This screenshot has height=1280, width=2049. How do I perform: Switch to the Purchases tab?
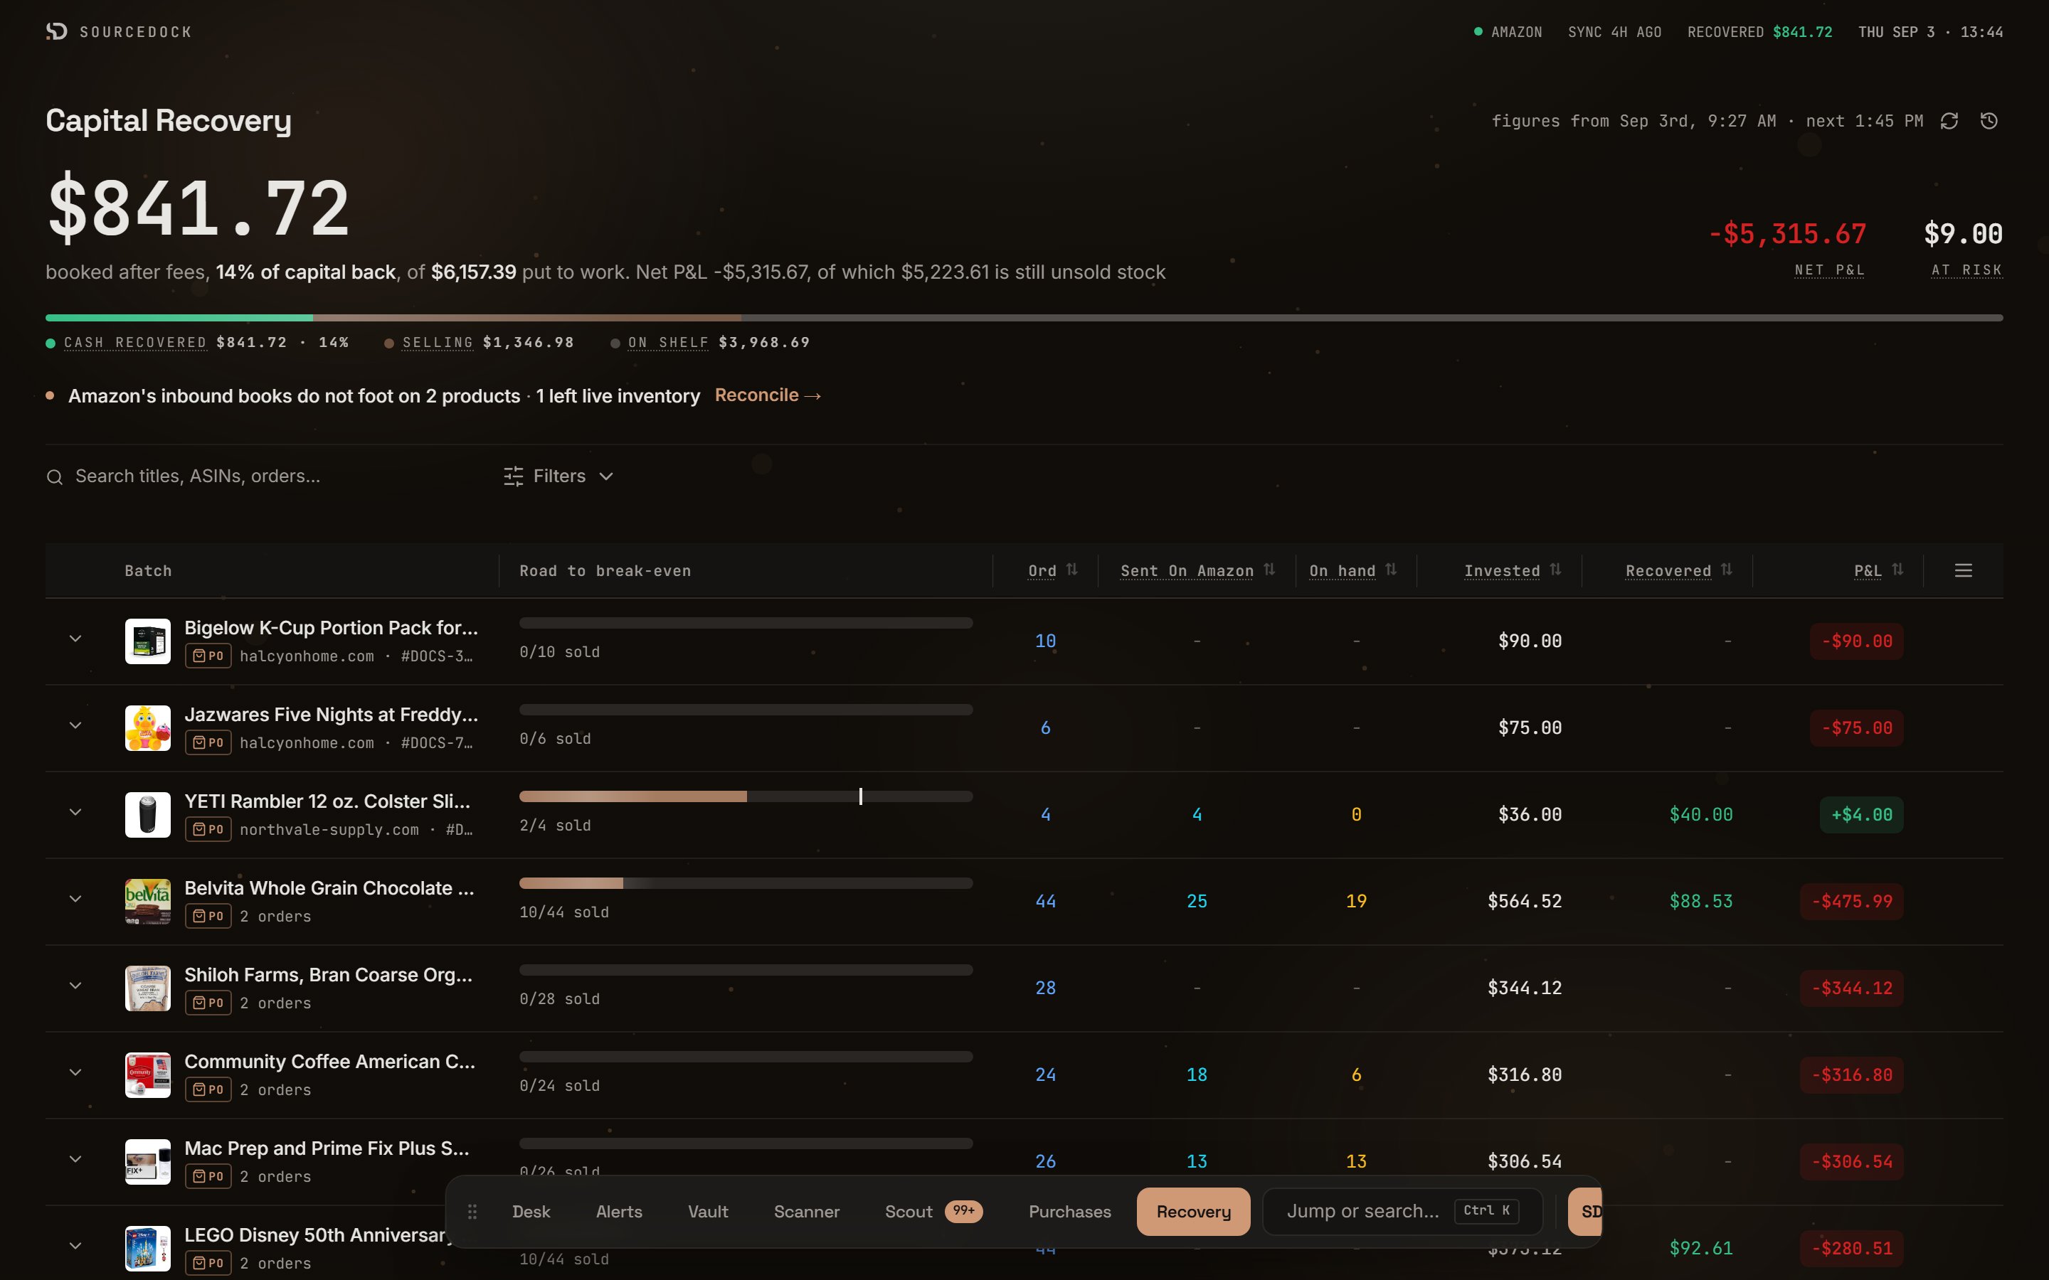1069,1212
